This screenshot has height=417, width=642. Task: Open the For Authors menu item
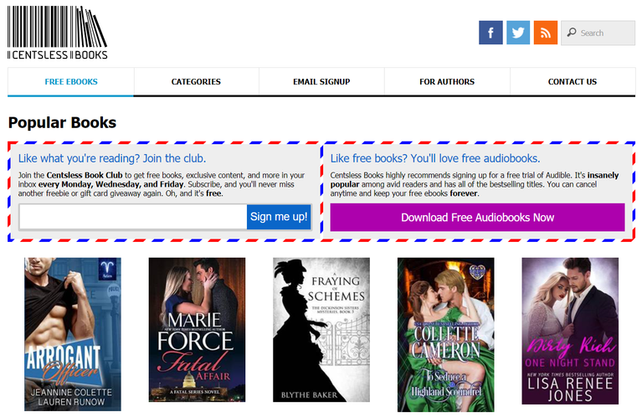click(x=447, y=81)
